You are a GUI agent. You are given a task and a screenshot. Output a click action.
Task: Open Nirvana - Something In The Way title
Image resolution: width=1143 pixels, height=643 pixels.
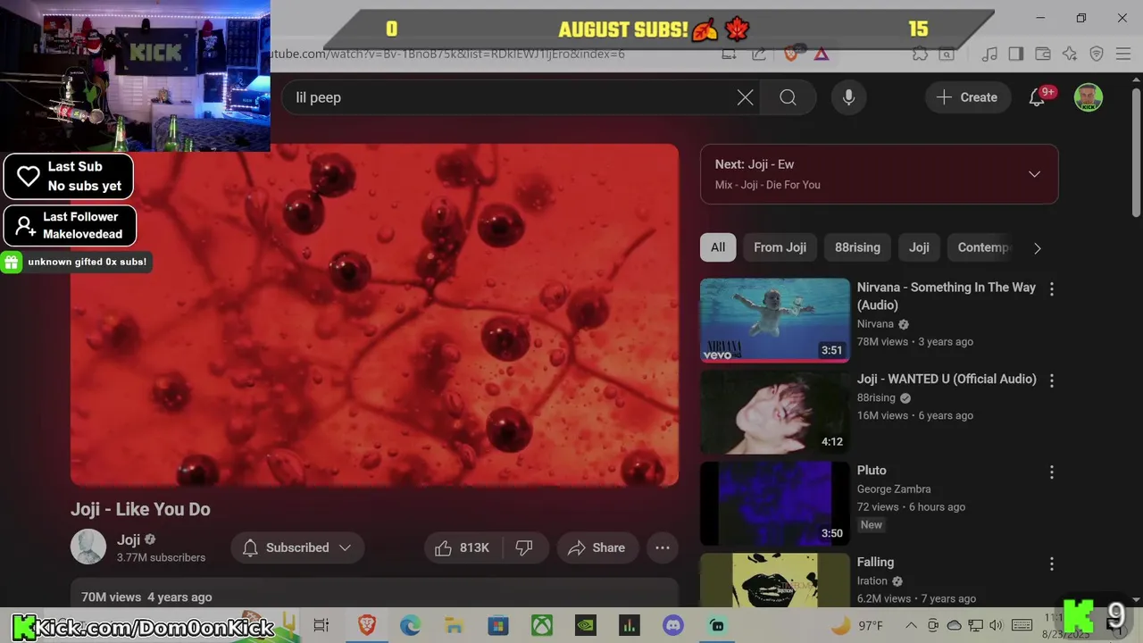point(946,296)
